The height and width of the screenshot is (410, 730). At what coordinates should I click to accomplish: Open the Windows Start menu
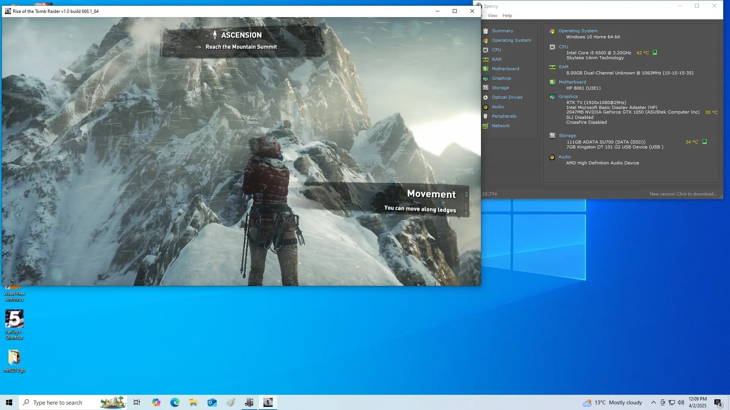(x=9, y=402)
